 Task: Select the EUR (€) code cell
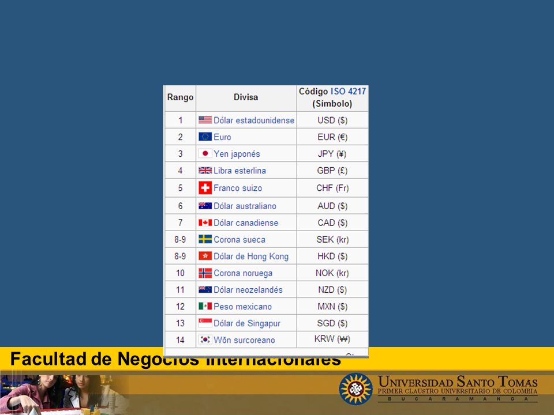coord(332,137)
